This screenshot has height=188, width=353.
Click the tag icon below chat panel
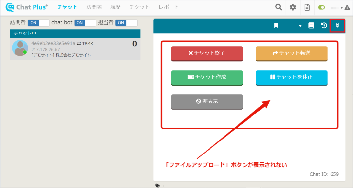[158, 185]
